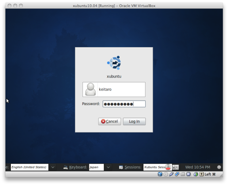Click the Keyboard: label
Image resolution: width=228 pixels, height=185 pixels.
click(78, 167)
